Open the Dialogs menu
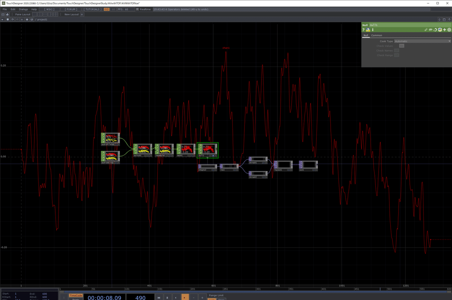 click(x=23, y=9)
